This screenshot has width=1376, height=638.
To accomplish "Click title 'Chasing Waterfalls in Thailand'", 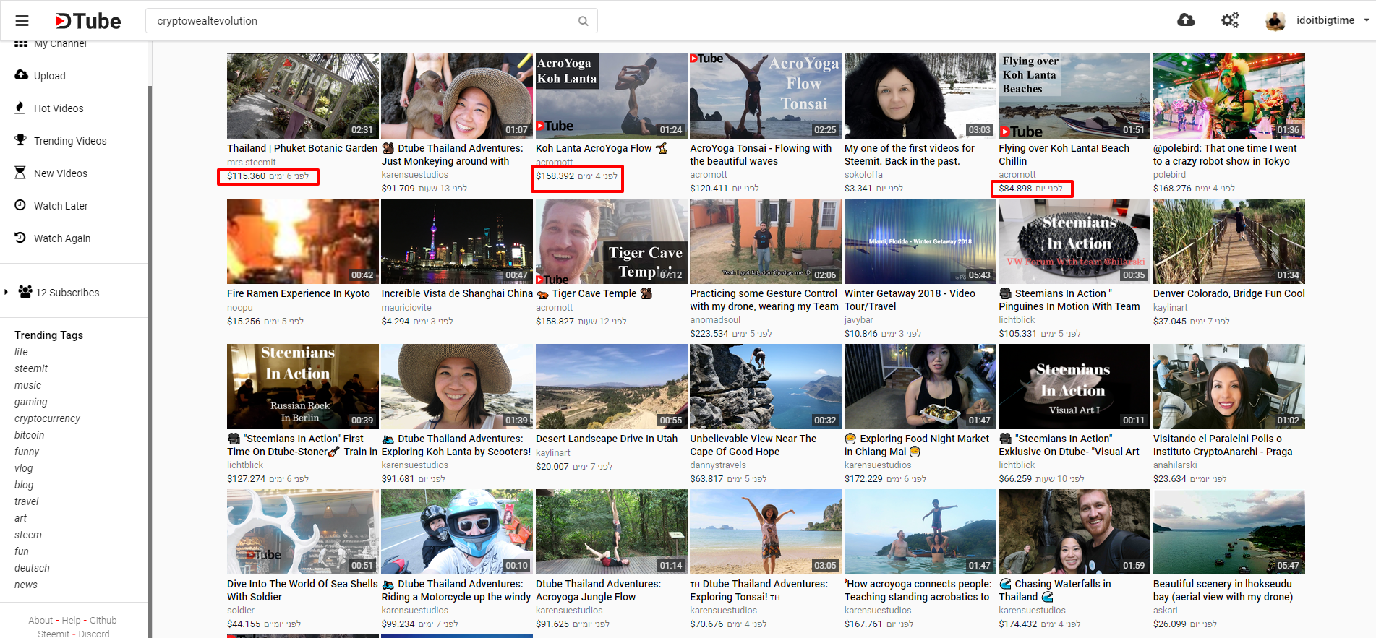I will 1055,590.
